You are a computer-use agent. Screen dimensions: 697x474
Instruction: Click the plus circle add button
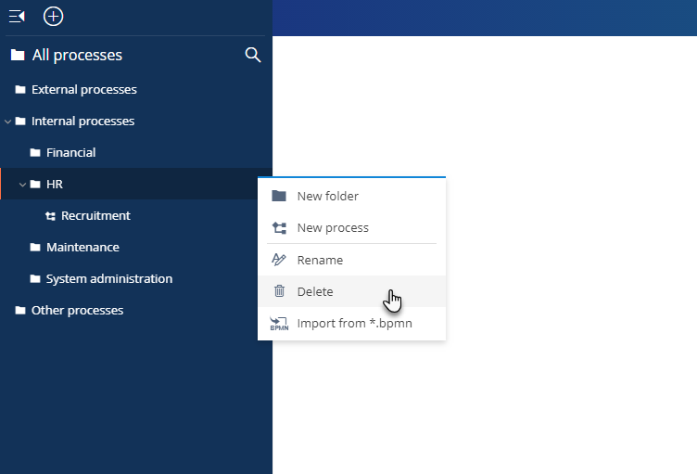(54, 17)
